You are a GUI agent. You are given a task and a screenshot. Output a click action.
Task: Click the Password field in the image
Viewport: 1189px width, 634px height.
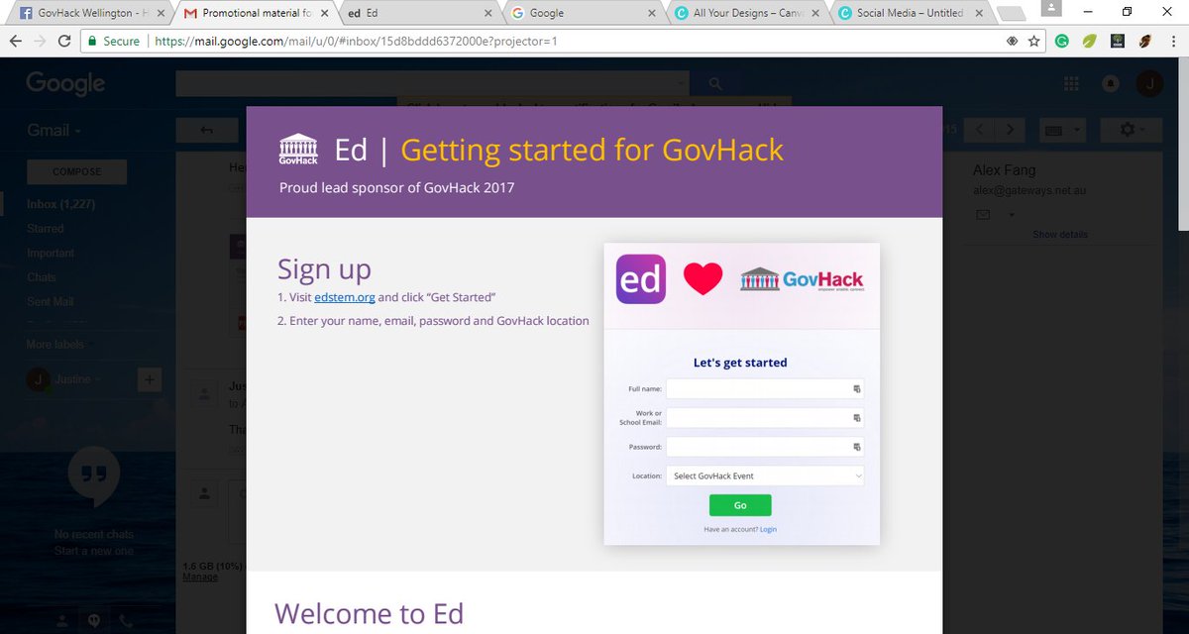point(765,447)
